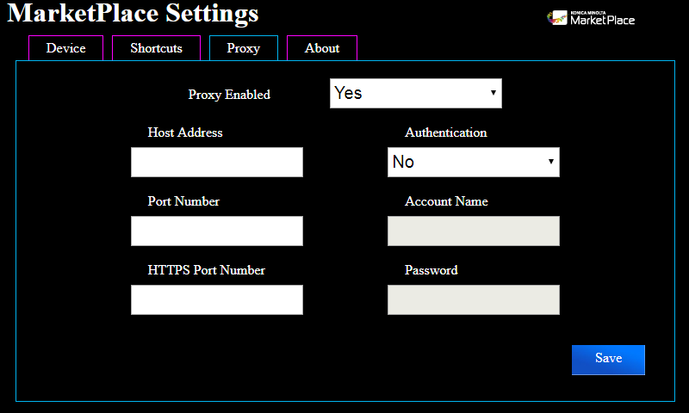Open the Proxy Enabled dropdown showing Yes
The image size is (689, 413).
(415, 93)
